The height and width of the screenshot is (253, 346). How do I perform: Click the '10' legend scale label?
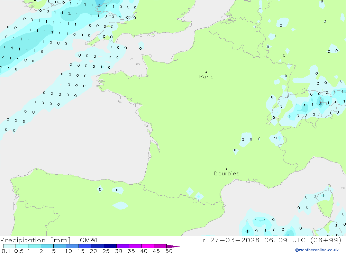[x=69, y=251]
